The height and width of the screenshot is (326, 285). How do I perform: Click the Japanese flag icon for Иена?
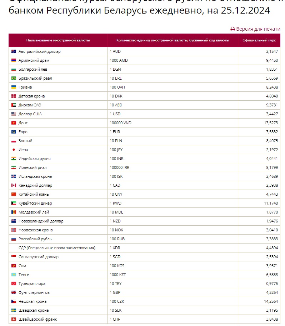14,150
